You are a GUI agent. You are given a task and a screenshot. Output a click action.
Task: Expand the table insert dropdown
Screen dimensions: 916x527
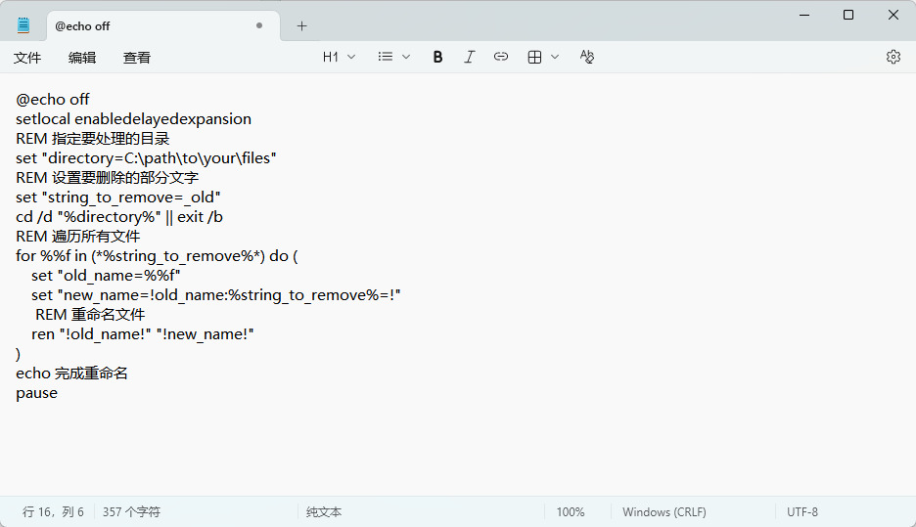543,58
